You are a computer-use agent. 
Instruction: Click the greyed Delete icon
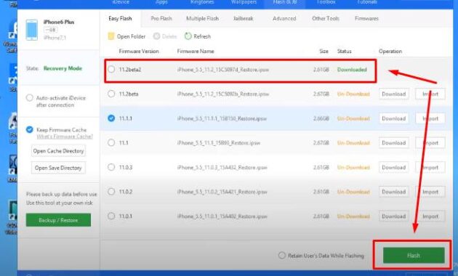coord(156,36)
